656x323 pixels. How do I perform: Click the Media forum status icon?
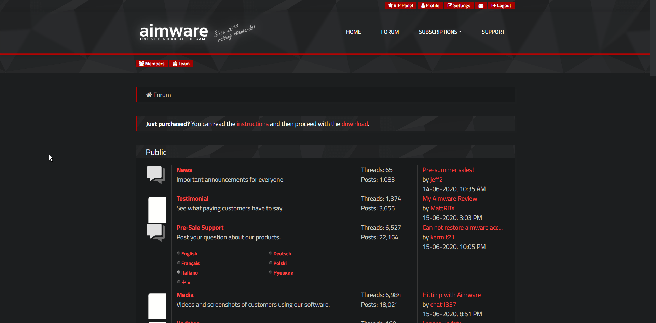(x=157, y=306)
